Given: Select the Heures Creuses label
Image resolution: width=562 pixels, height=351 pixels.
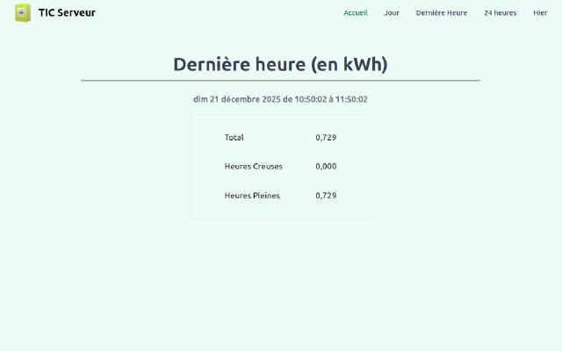Looking at the screenshot, I should coord(254,167).
